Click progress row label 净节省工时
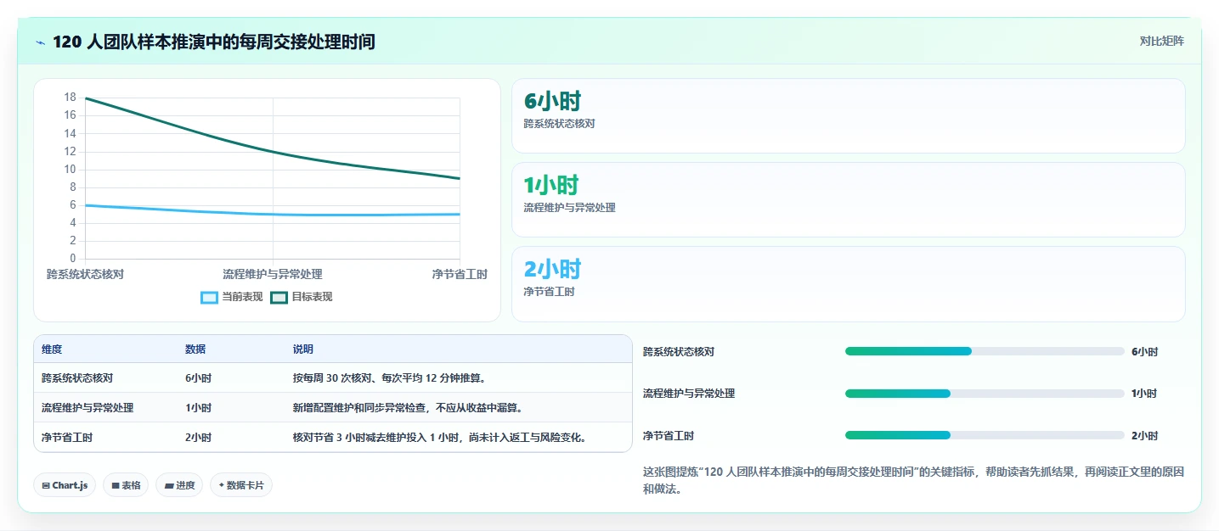1219x531 pixels. coord(669,436)
